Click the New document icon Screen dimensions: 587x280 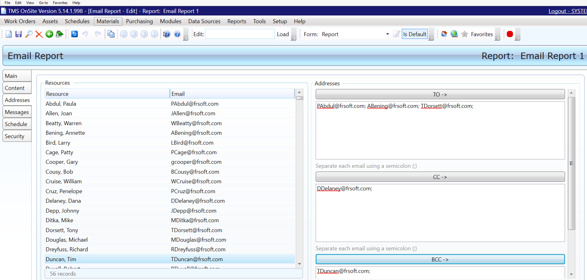pos(9,34)
